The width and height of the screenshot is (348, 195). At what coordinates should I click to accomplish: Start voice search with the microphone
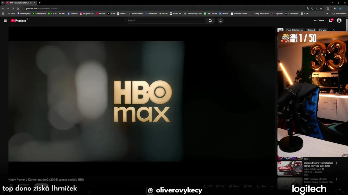[220, 21]
